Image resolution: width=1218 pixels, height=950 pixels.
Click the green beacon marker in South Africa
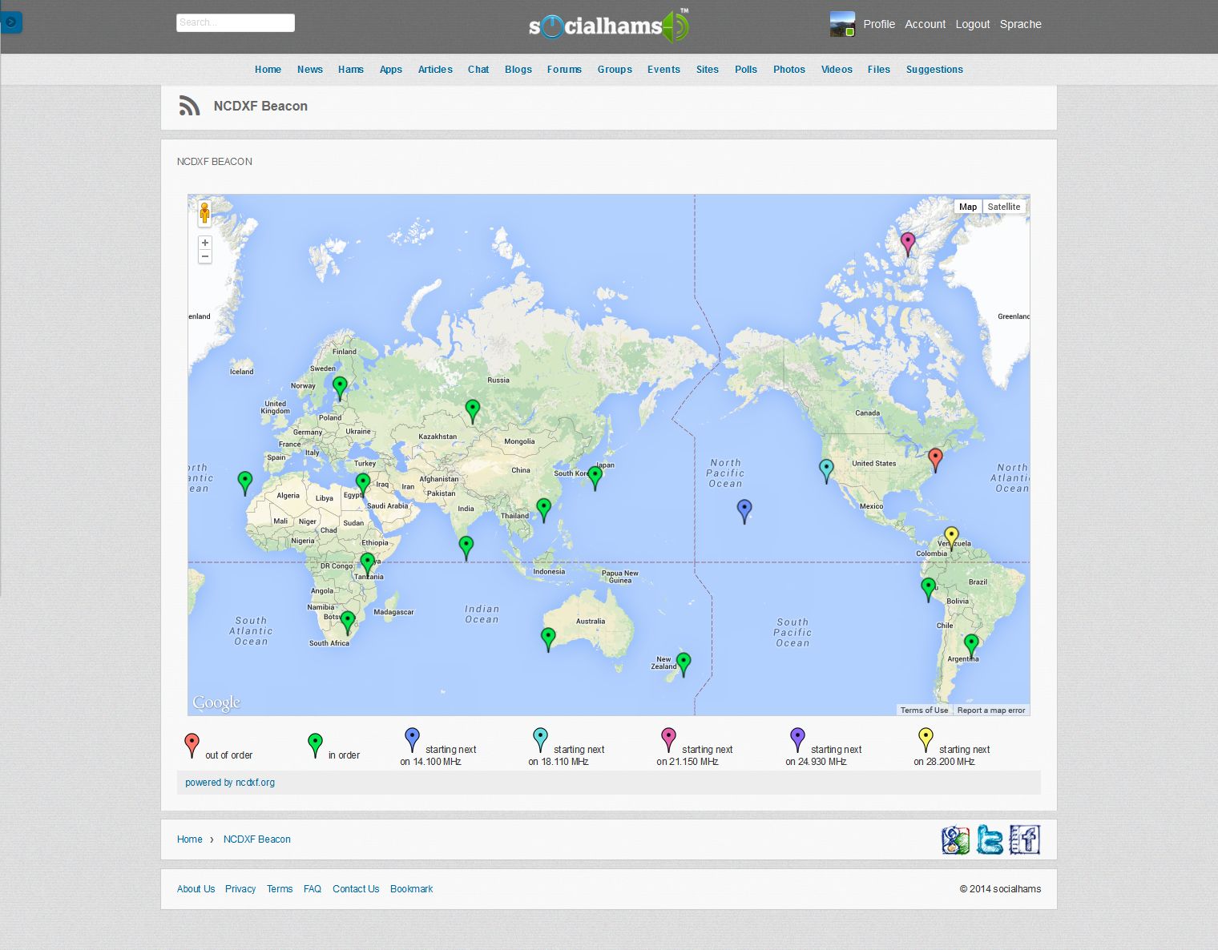pyautogui.click(x=348, y=622)
